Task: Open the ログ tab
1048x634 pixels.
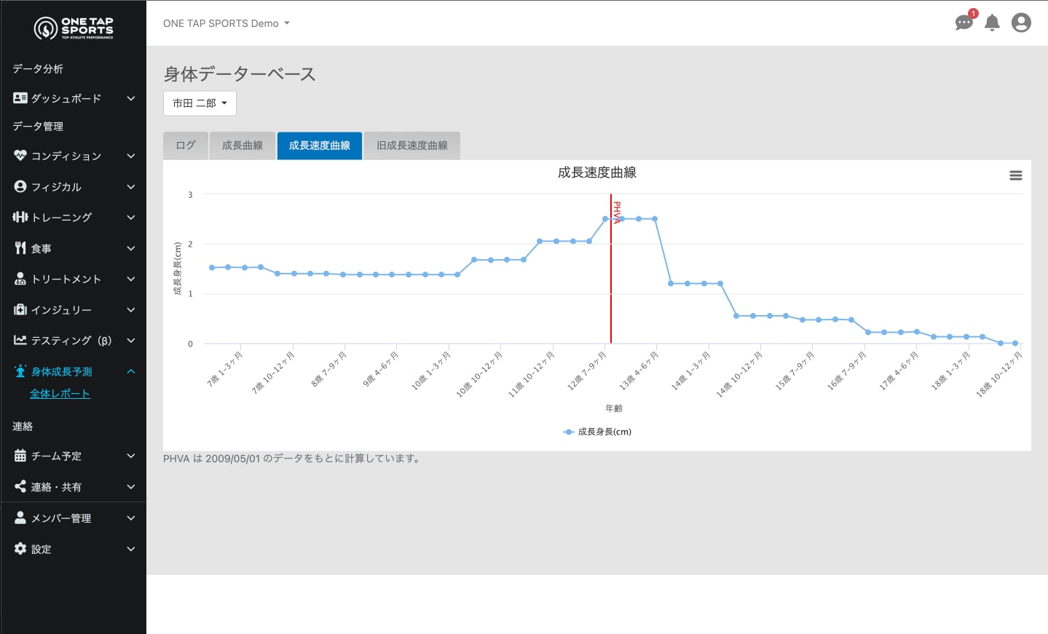Action: (186, 146)
